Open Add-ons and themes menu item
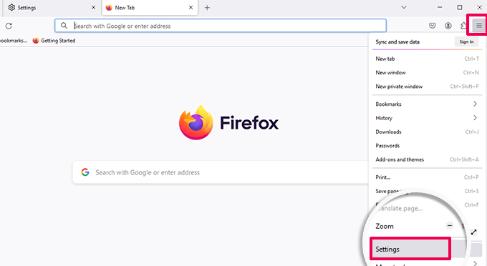 pos(427,159)
